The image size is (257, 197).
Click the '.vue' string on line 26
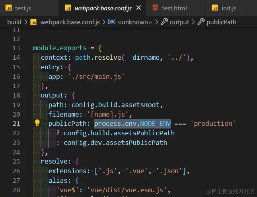(136, 171)
